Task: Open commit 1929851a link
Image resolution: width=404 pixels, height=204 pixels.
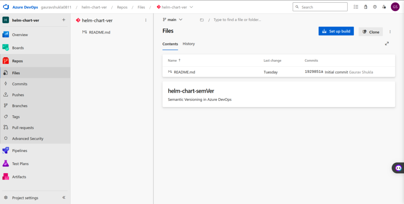Action: click(x=314, y=72)
